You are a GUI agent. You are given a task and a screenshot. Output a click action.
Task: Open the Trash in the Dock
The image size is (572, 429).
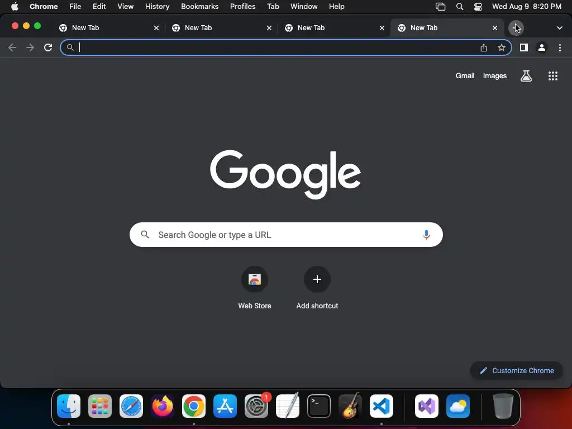(x=503, y=406)
